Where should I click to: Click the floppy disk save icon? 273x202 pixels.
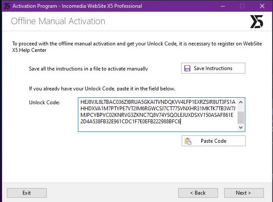[x=187, y=68]
